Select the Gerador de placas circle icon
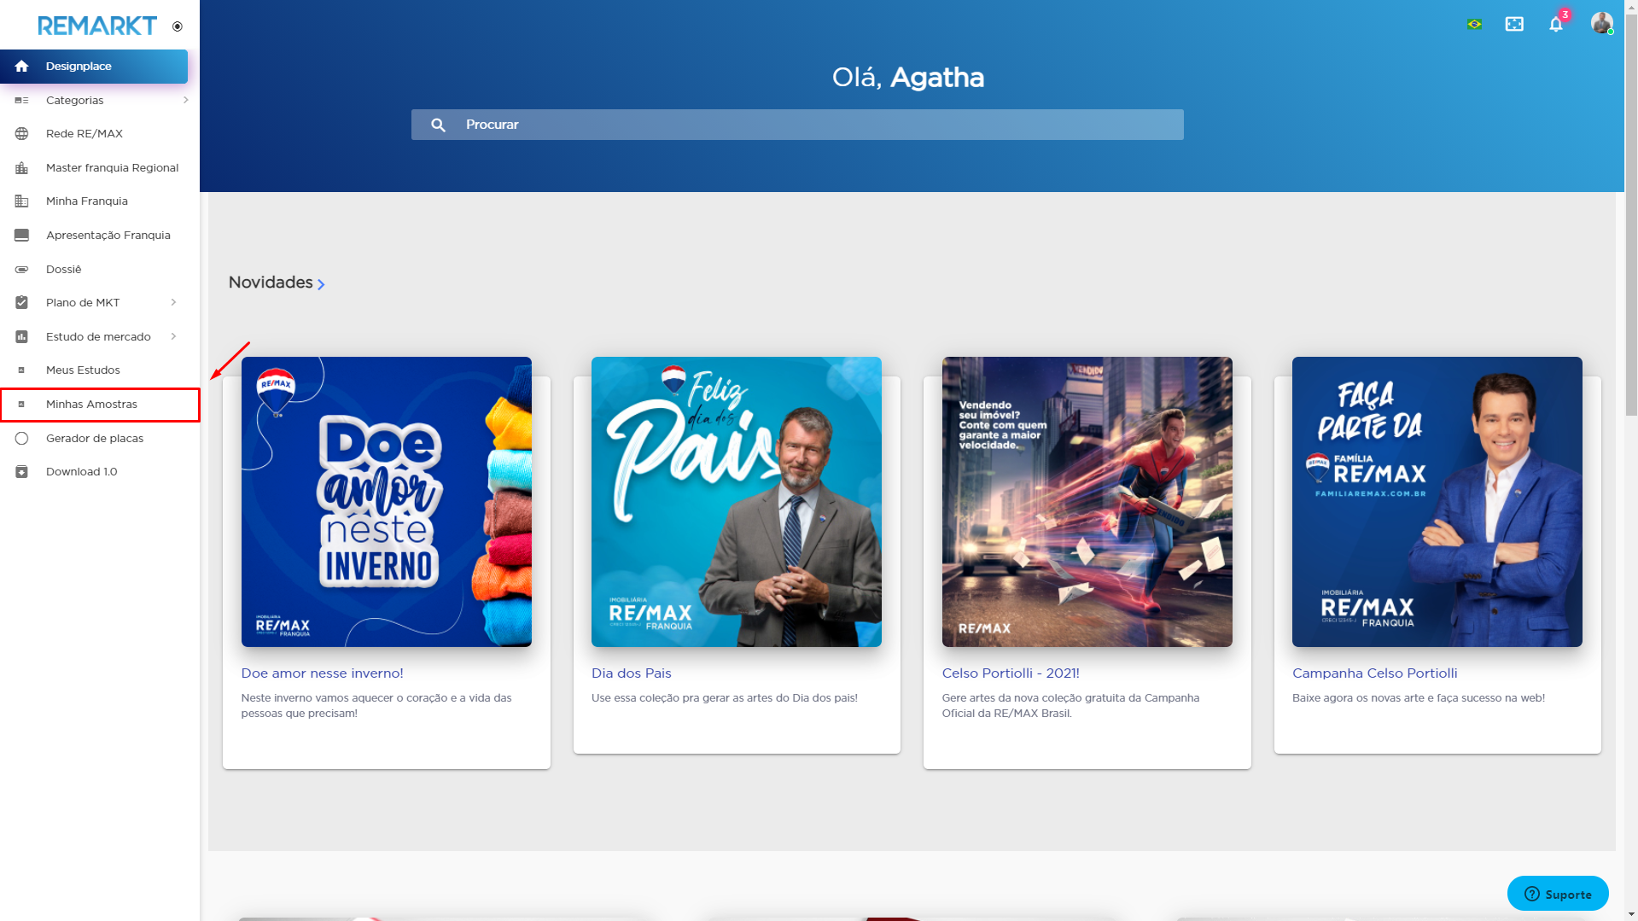The image size is (1638, 921). [22, 439]
